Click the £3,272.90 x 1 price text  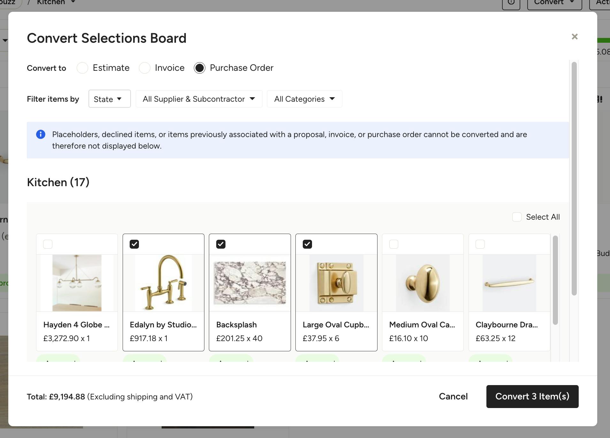[66, 339]
